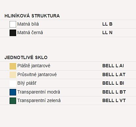This screenshot has height=127, width=136.
Task: Open the BELL L AI code
Action: coord(113,66)
